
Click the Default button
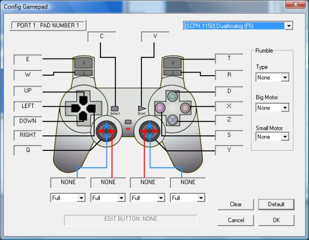(x=276, y=205)
